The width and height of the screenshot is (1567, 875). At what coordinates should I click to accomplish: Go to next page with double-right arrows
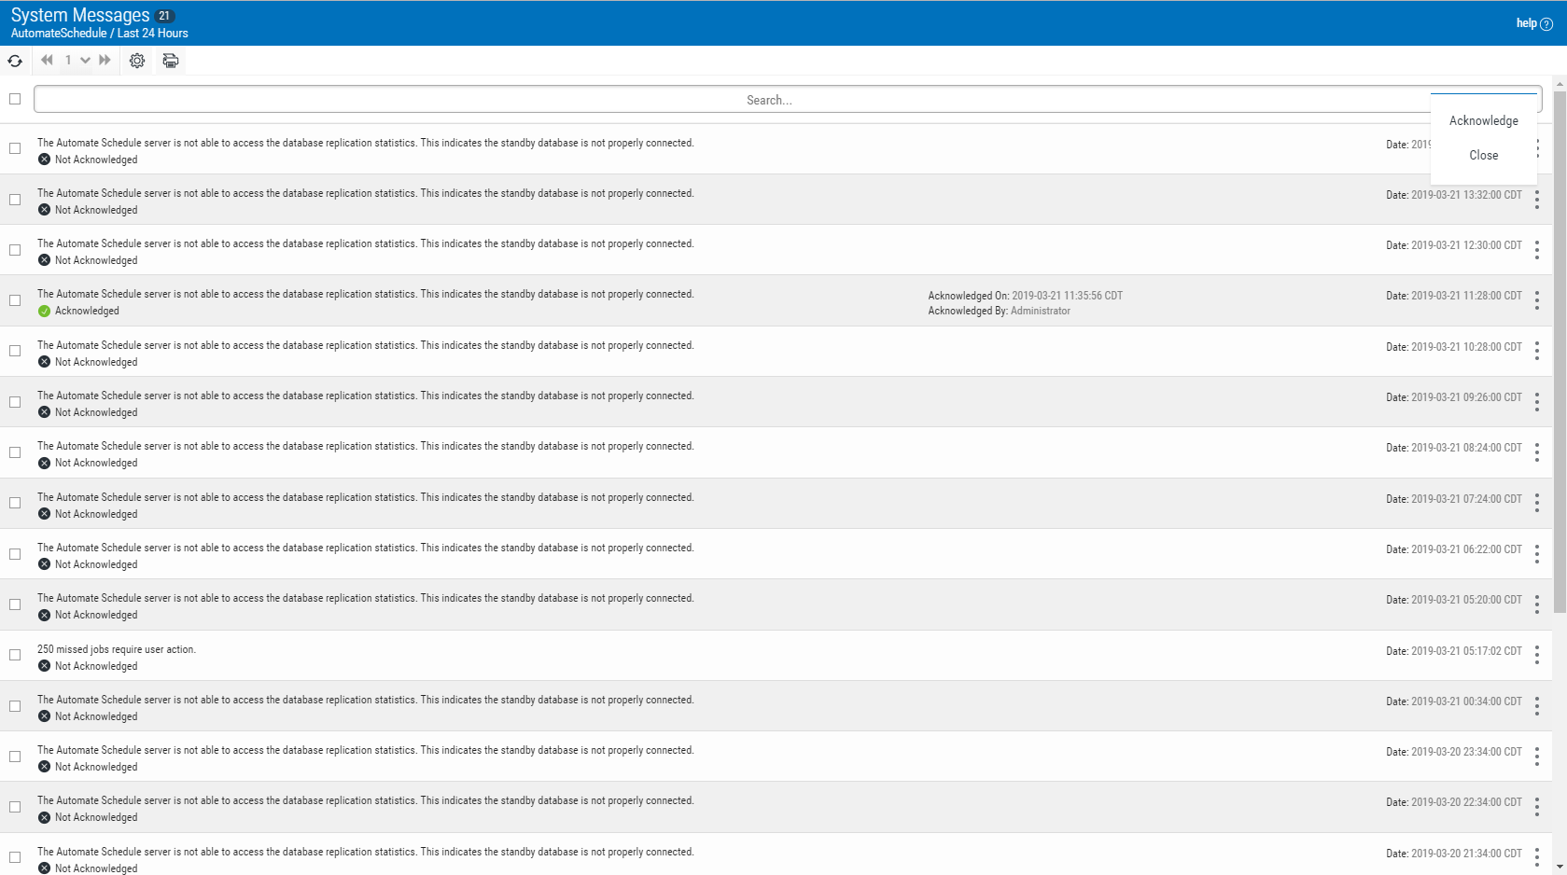click(105, 60)
